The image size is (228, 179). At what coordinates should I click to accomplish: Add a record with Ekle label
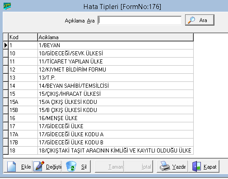tap(26, 167)
